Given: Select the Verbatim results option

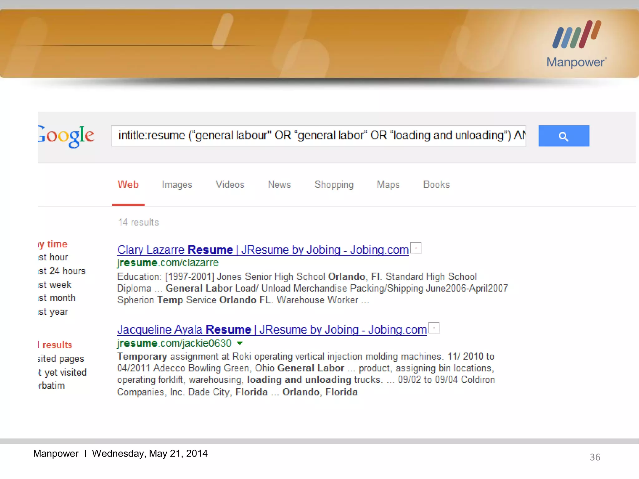Looking at the screenshot, I should (52, 386).
